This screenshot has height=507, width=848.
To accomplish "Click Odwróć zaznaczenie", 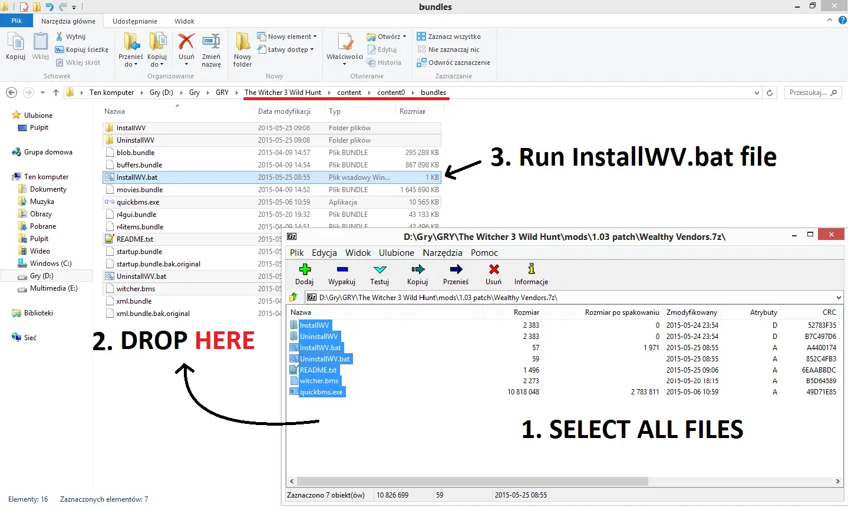I will pyautogui.click(x=454, y=62).
